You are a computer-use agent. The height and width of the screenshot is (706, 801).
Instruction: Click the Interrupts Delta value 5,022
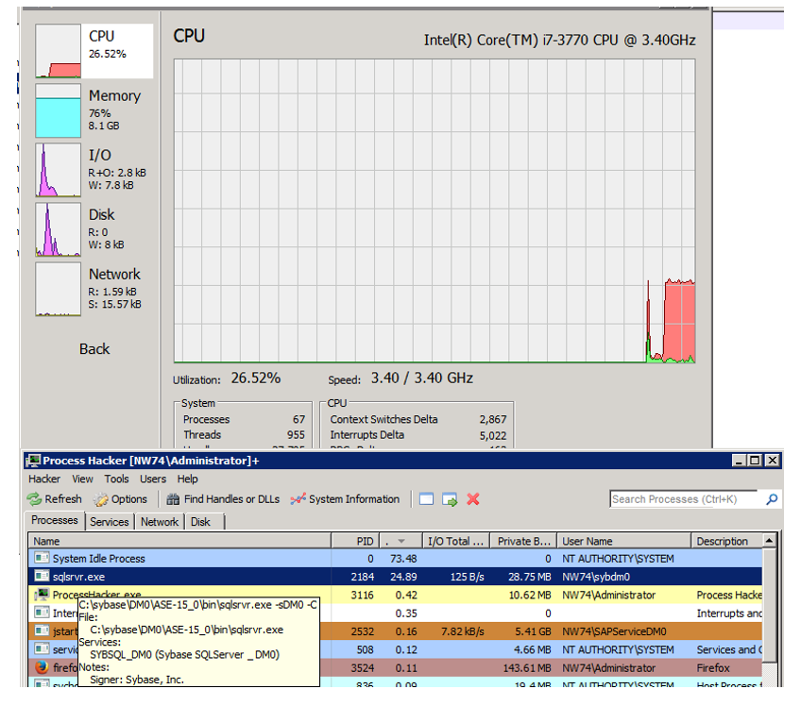[x=493, y=435]
